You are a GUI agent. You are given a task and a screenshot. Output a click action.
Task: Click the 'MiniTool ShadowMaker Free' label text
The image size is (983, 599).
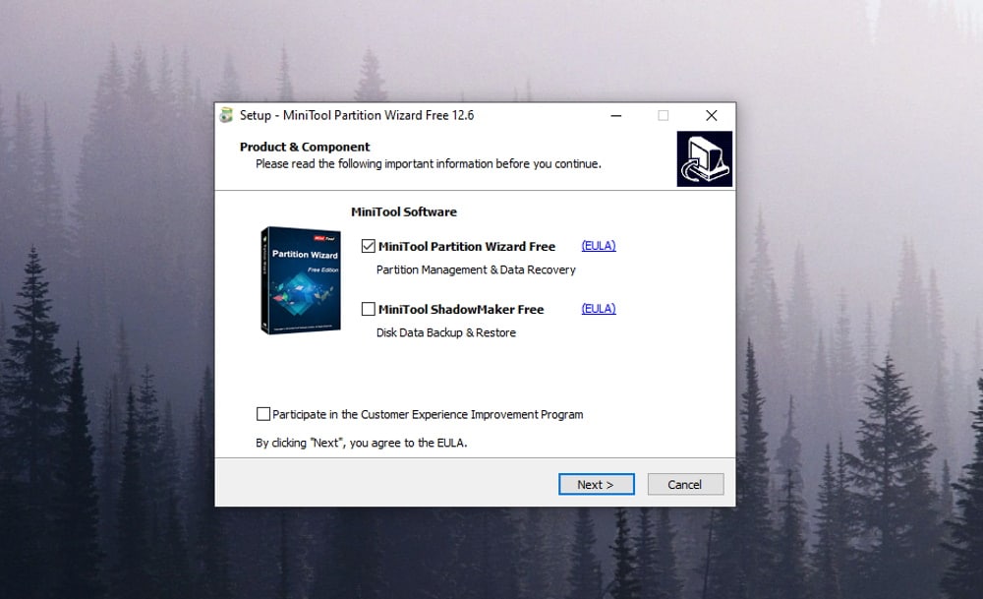coord(461,310)
